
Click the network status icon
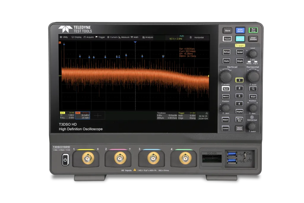click(207, 113)
